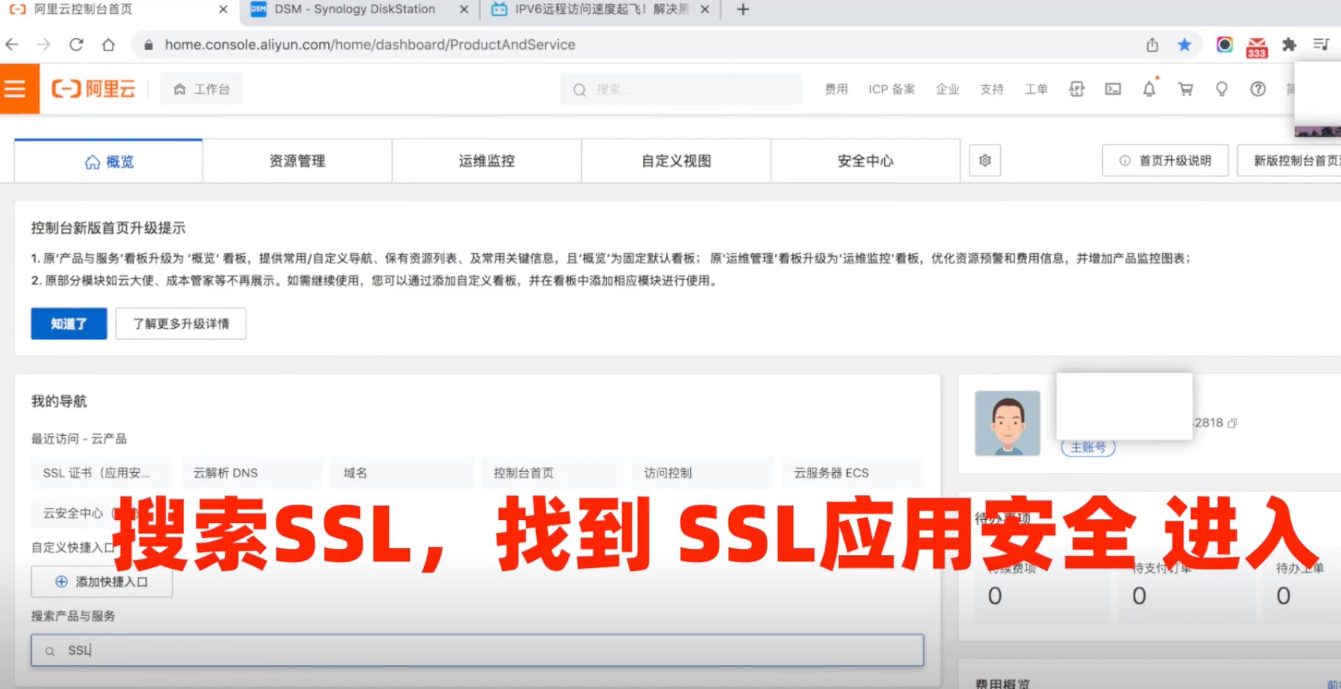Open the 费用 header menu
The width and height of the screenshot is (1341, 689).
point(836,89)
